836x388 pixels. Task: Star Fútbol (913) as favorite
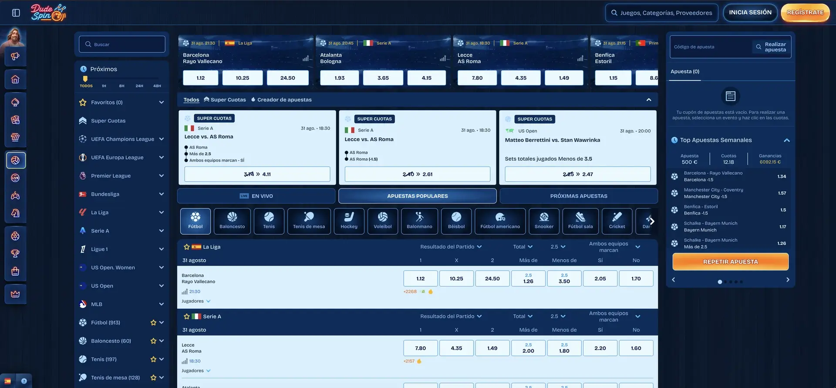click(x=153, y=323)
